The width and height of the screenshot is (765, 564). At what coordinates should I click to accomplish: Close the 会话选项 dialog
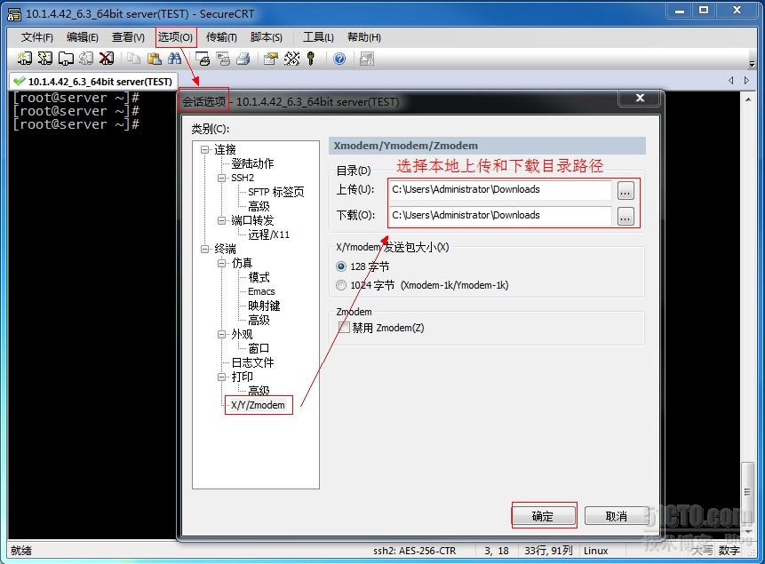(x=640, y=98)
